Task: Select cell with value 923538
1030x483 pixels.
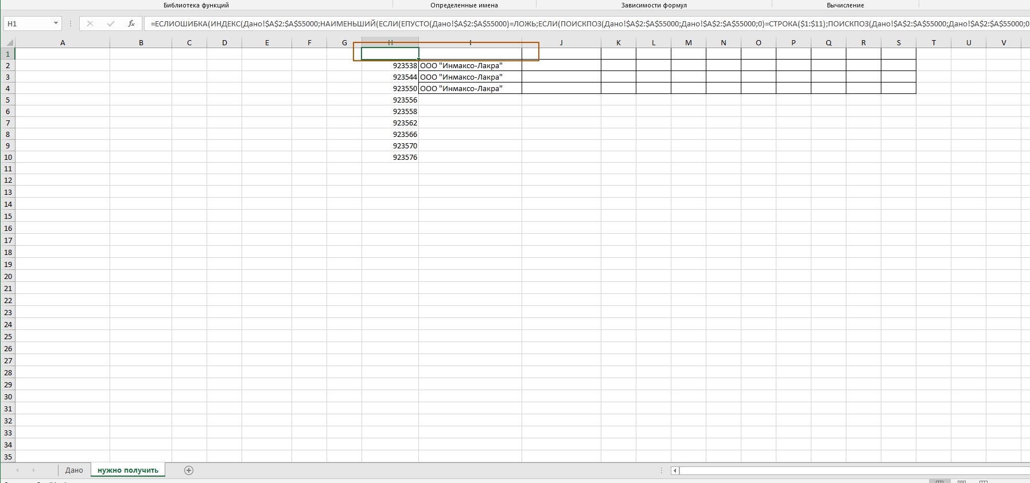Action: coord(390,66)
